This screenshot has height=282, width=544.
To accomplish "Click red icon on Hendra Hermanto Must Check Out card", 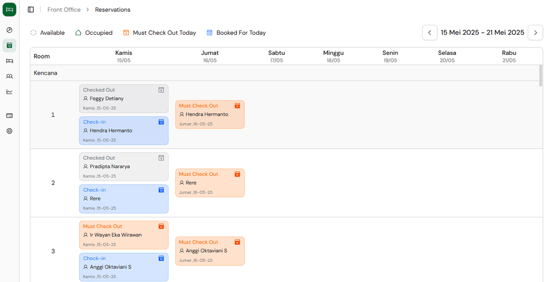I will [x=237, y=106].
